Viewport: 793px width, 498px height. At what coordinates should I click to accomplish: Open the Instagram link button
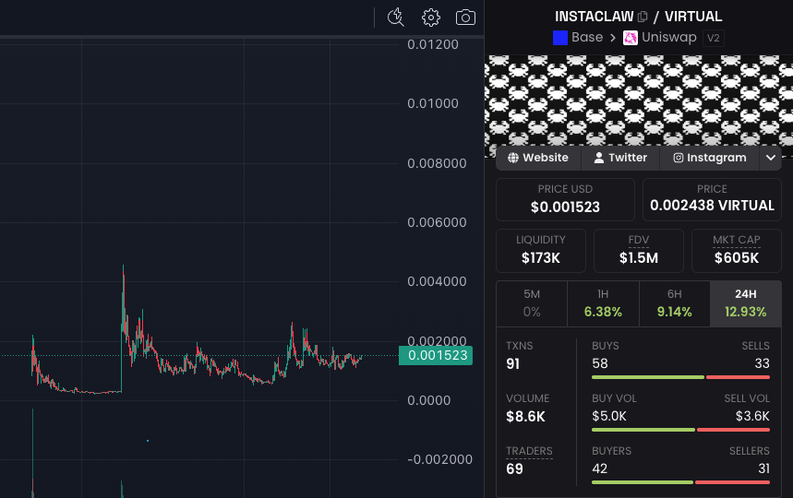(710, 158)
